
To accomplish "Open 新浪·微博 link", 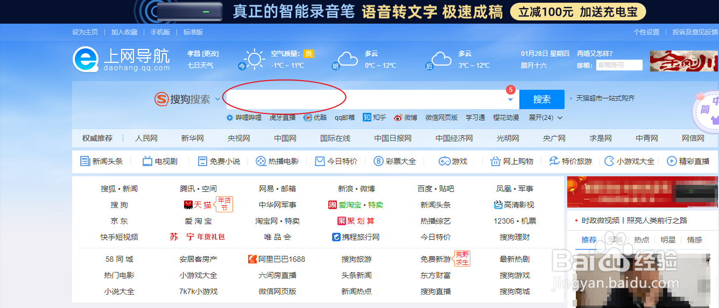I will point(356,189).
